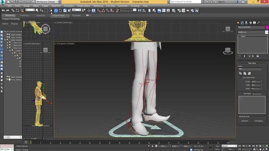
Task: Click Configure Modifier Sets icon under stack
Action: [x=258, y=56]
